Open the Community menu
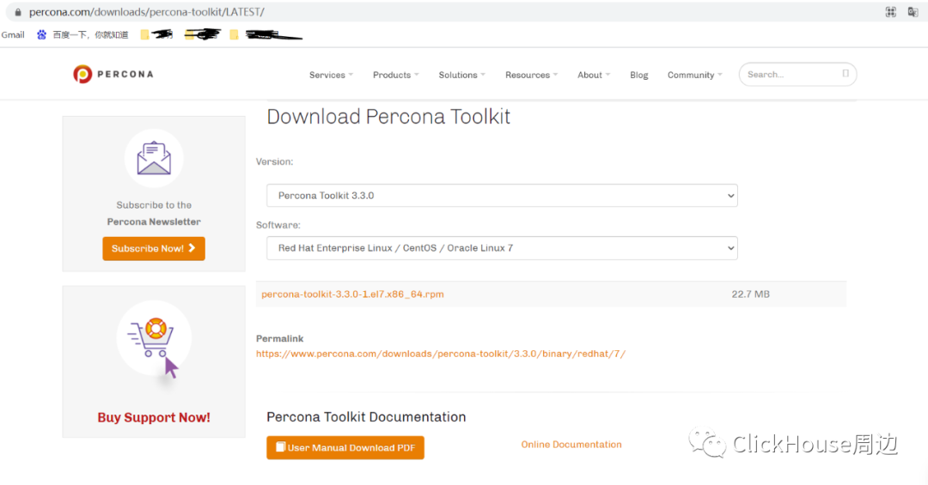Screen dimensions: 928x485 (x=695, y=76)
